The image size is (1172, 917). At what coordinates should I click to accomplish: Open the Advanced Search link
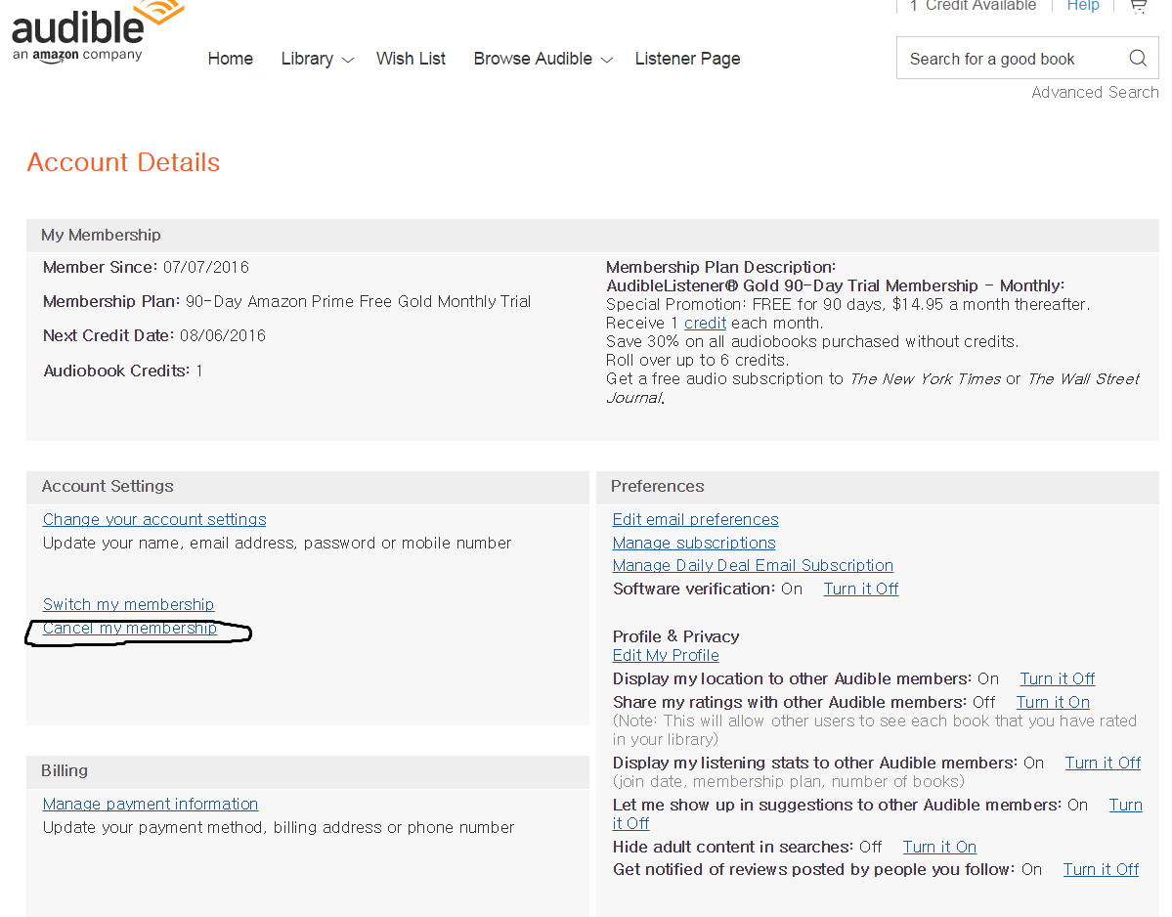1095,92
